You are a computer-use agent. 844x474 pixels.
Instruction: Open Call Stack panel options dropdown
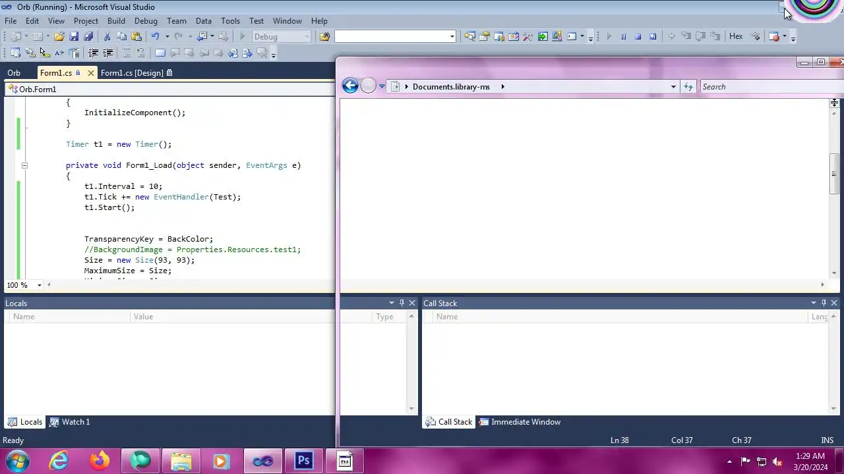[813, 303]
